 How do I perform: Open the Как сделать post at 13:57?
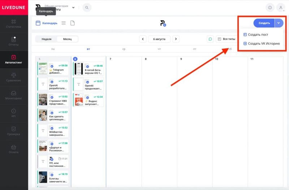click(x=53, y=115)
